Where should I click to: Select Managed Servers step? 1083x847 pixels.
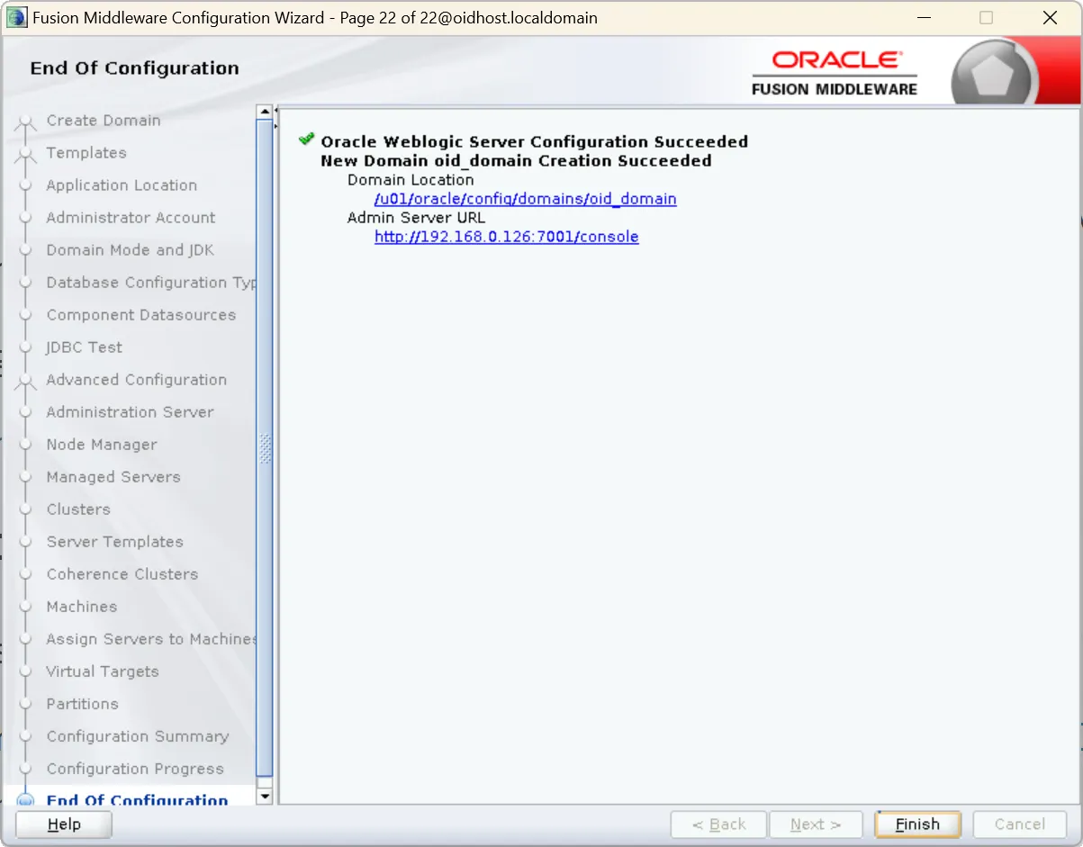pos(113,477)
